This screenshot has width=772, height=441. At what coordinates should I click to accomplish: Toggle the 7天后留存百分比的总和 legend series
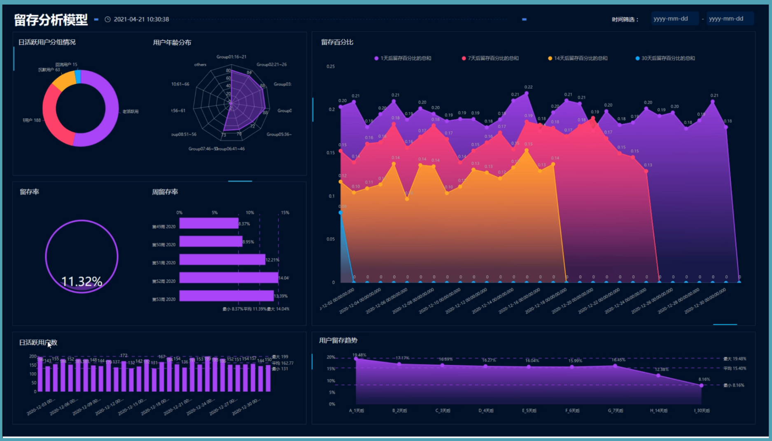[490, 58]
